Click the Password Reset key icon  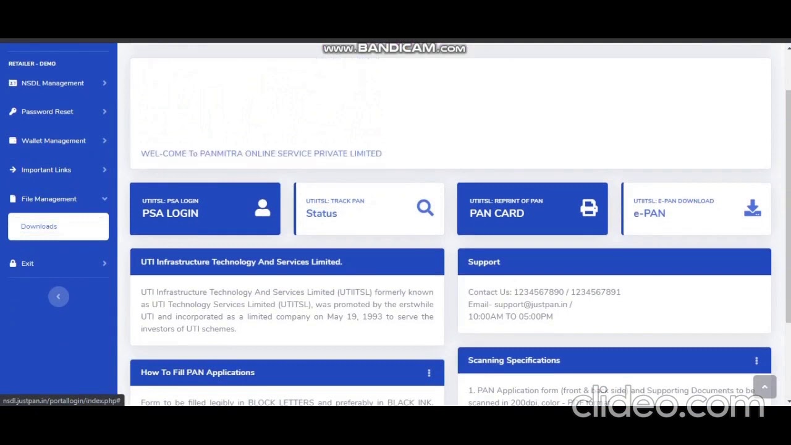(x=12, y=112)
